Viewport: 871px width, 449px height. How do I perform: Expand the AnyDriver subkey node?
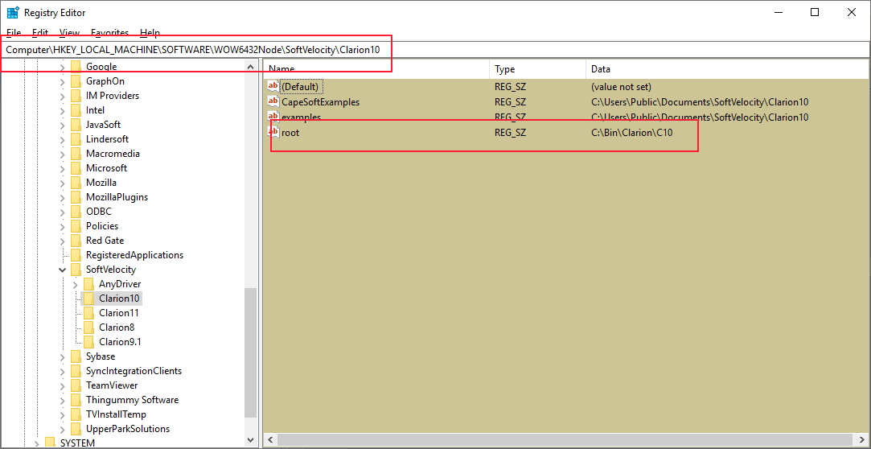click(x=76, y=284)
